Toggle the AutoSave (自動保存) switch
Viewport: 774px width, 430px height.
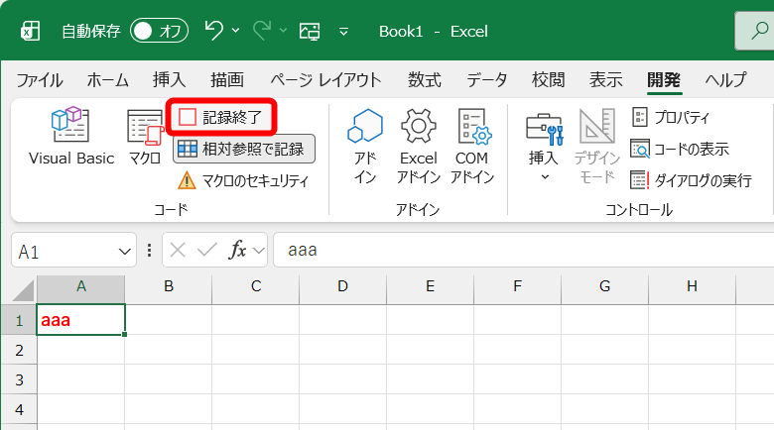pyautogui.click(x=159, y=31)
